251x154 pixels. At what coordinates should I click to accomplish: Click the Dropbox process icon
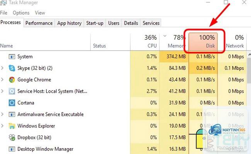[12, 137]
